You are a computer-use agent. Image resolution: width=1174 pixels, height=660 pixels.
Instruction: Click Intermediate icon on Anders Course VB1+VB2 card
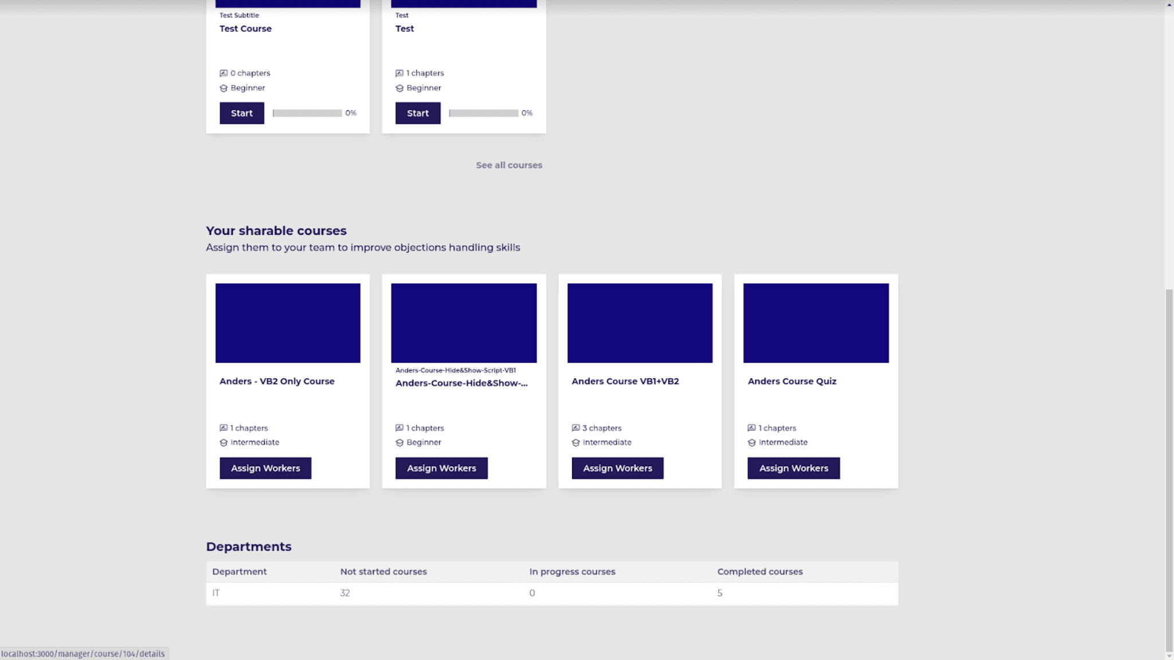[x=576, y=443]
